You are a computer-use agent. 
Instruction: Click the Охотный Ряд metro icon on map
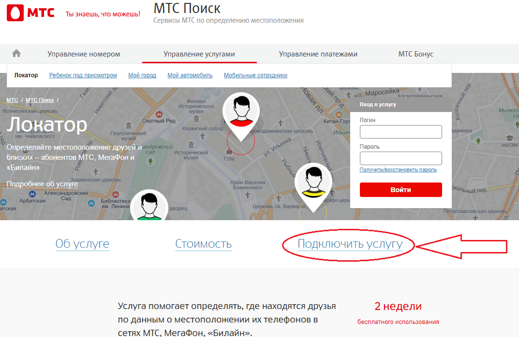[159, 114]
